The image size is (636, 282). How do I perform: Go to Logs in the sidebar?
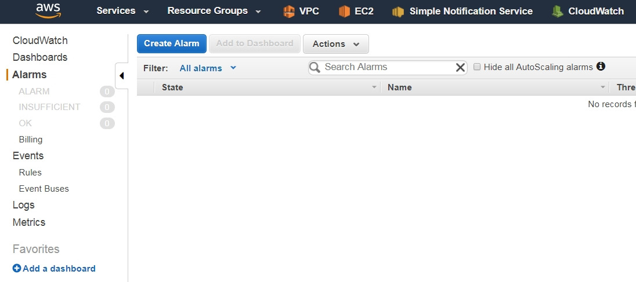point(24,205)
